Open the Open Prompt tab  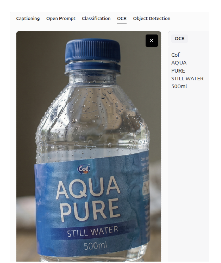click(x=61, y=18)
